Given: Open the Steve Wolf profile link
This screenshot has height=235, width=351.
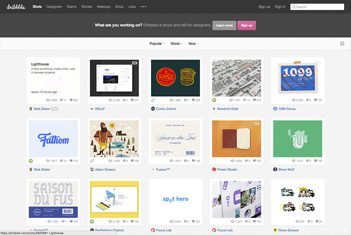Looking at the screenshot, I should pyautogui.click(x=286, y=169).
